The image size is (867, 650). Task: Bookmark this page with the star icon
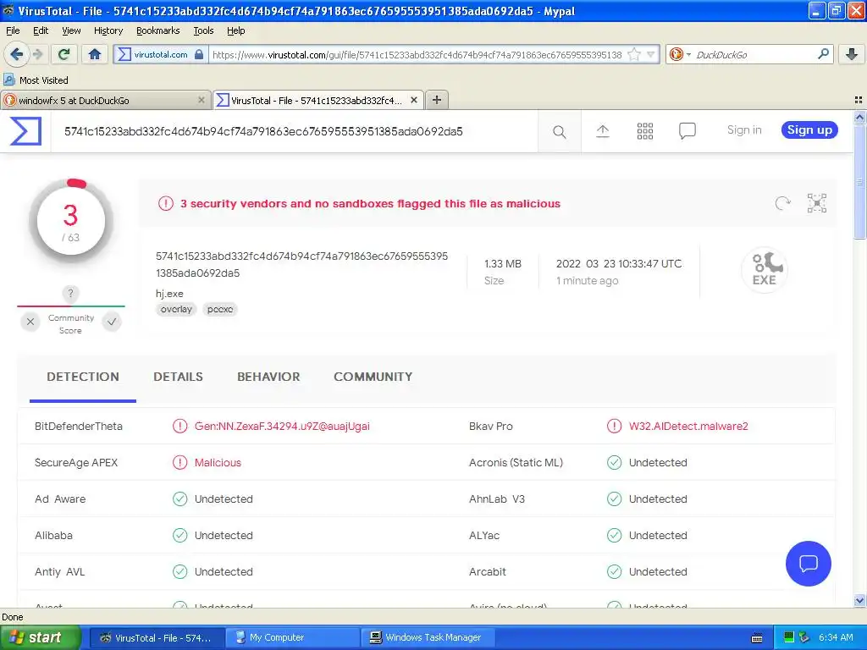click(634, 54)
